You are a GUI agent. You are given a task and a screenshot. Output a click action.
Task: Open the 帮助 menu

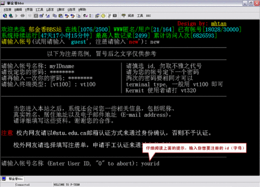pos(82,10)
